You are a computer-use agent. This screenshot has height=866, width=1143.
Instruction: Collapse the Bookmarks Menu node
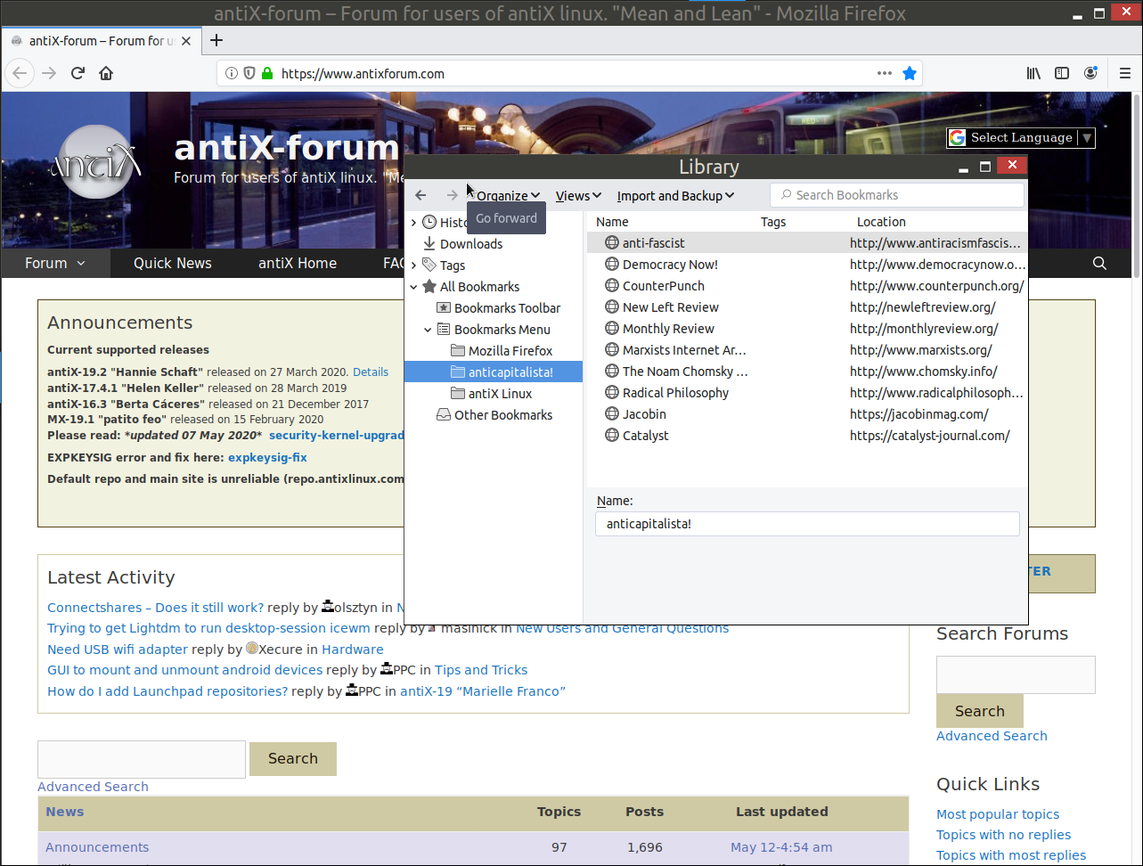428,330
